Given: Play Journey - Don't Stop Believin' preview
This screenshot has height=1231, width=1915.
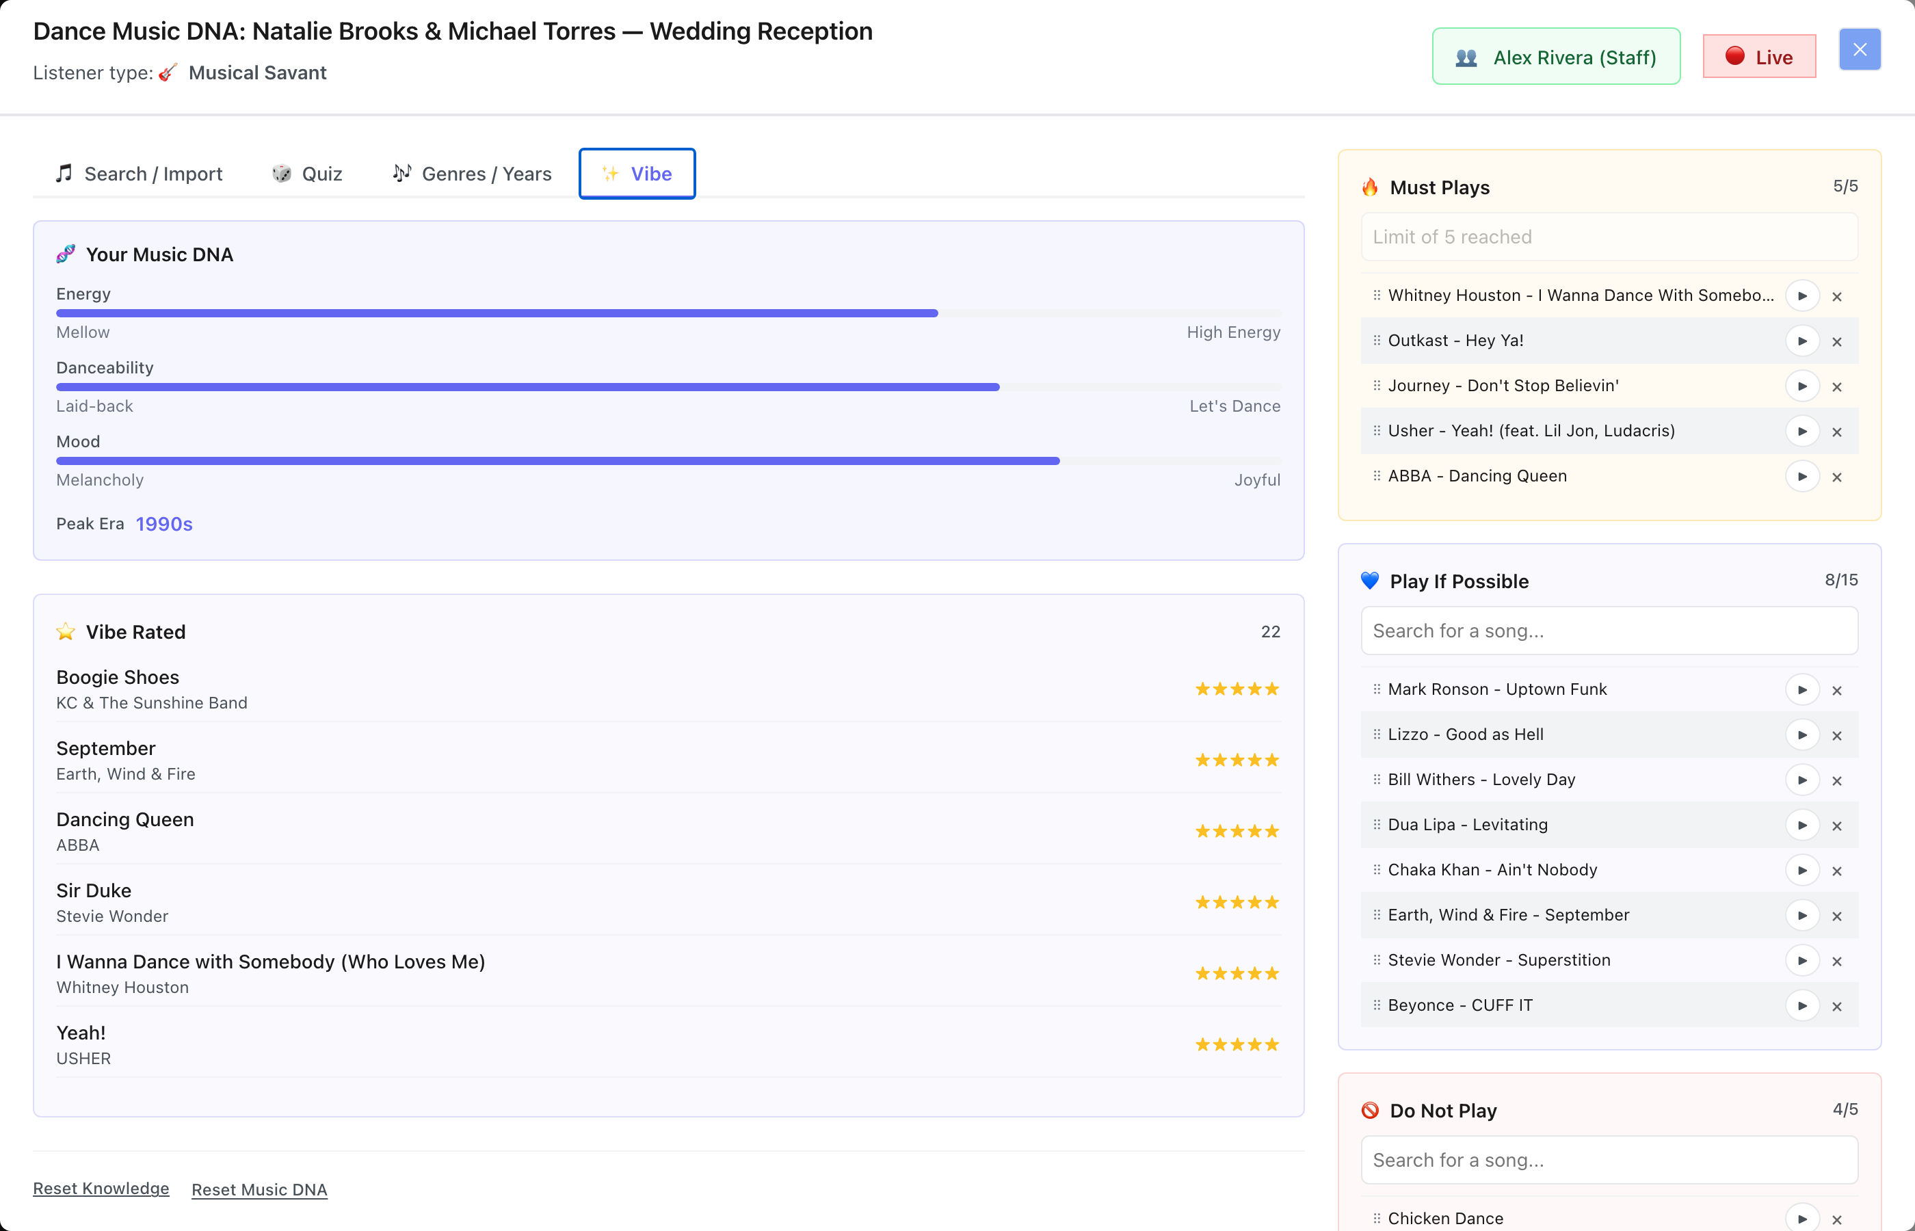Looking at the screenshot, I should coord(1802,386).
